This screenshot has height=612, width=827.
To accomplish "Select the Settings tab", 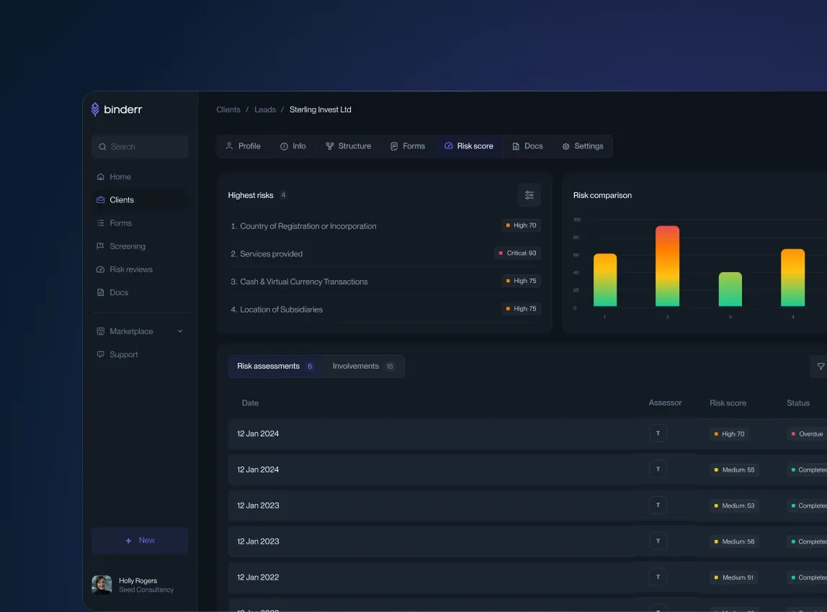I will pyautogui.click(x=582, y=146).
